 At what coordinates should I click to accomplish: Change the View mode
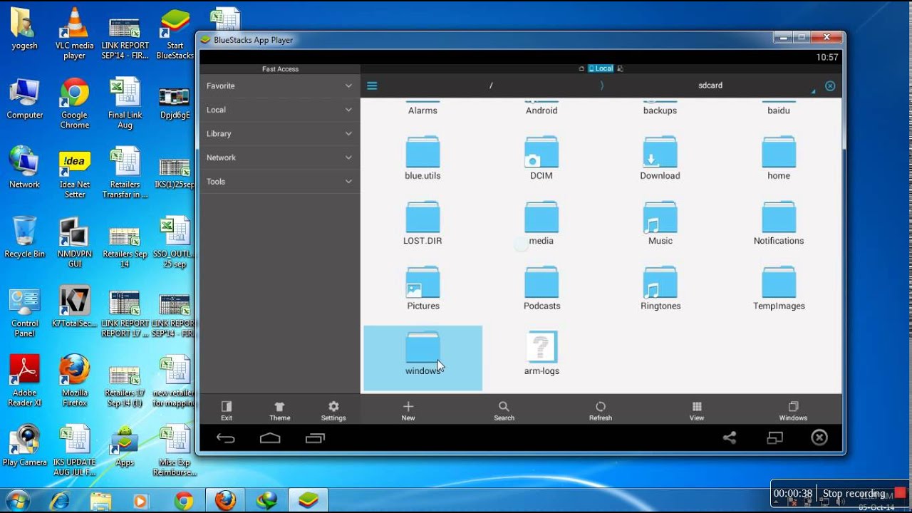click(697, 410)
